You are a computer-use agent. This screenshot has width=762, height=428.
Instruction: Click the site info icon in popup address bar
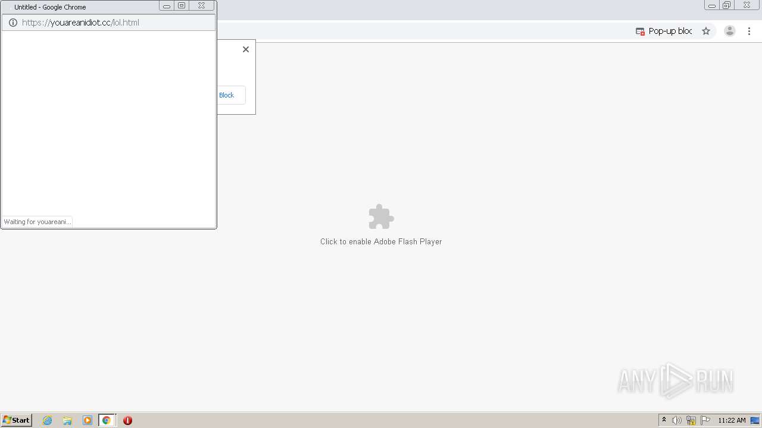coord(13,23)
